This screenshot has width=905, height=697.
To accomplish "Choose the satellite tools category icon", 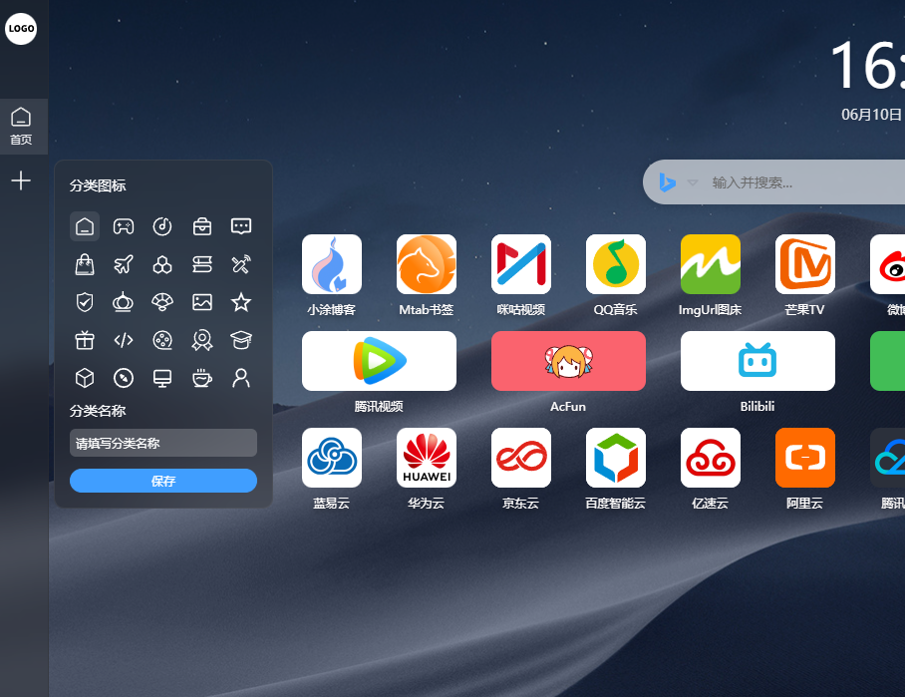I will point(240,264).
